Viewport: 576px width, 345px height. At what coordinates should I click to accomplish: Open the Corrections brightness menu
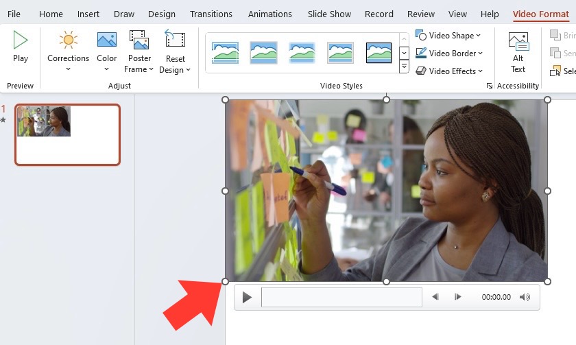68,51
